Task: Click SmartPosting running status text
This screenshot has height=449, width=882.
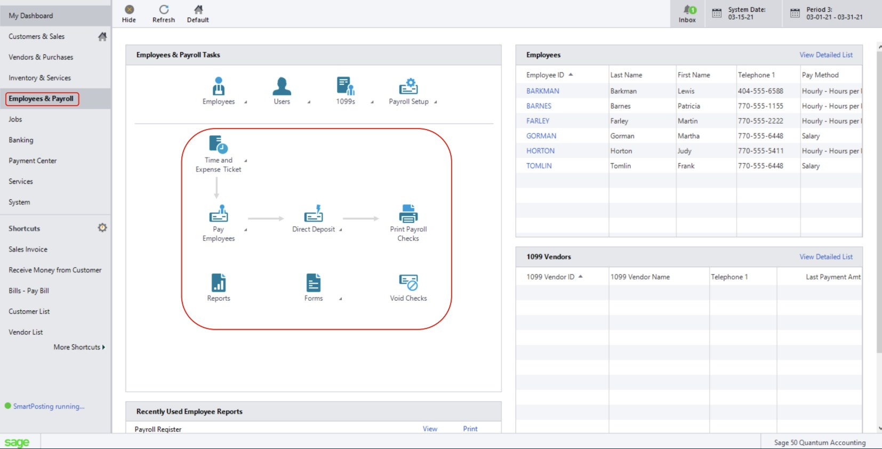Action: tap(49, 406)
